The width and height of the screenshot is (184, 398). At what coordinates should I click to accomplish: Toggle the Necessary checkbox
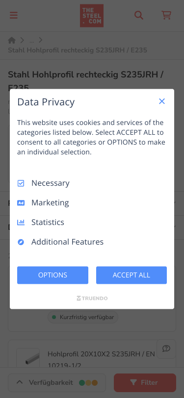click(21, 183)
